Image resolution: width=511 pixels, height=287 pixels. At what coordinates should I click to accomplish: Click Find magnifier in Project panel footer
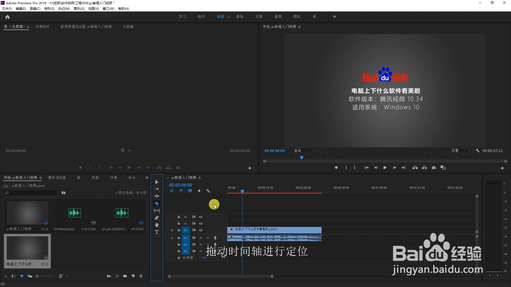coord(117,276)
